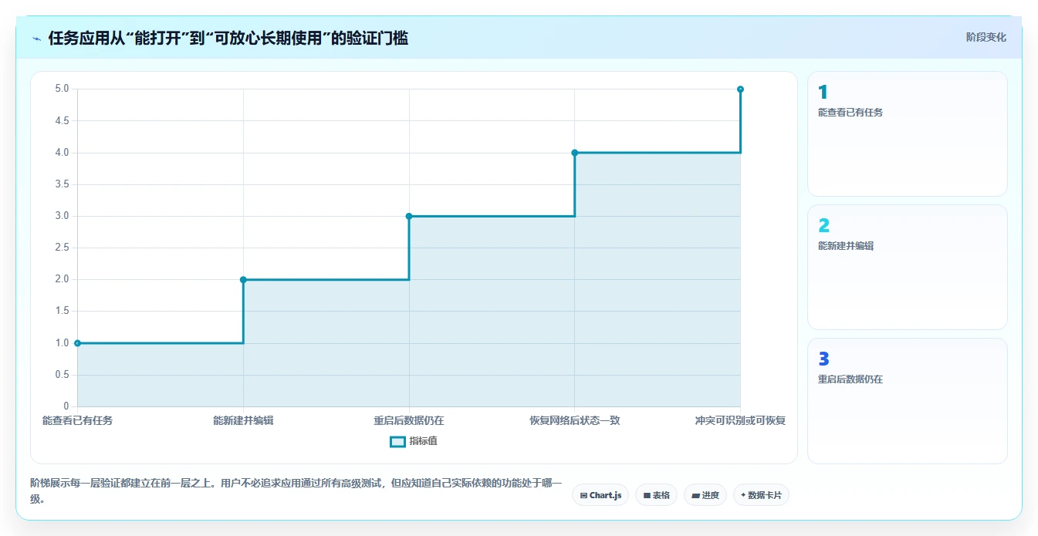Screen dimensions: 1038x536
Task: Click the chart title heading text
Action: (228, 38)
